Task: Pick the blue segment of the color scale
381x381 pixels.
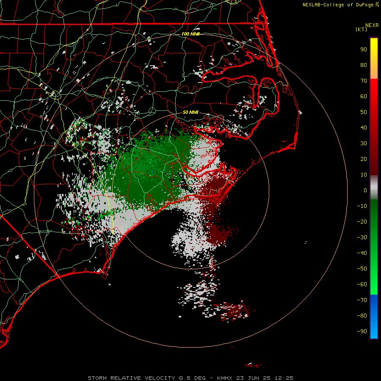Action: tap(374, 316)
